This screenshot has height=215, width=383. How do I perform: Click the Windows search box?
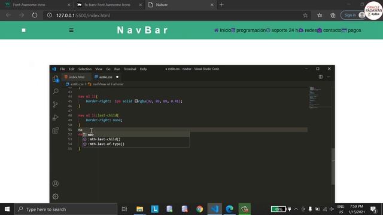point(66,209)
